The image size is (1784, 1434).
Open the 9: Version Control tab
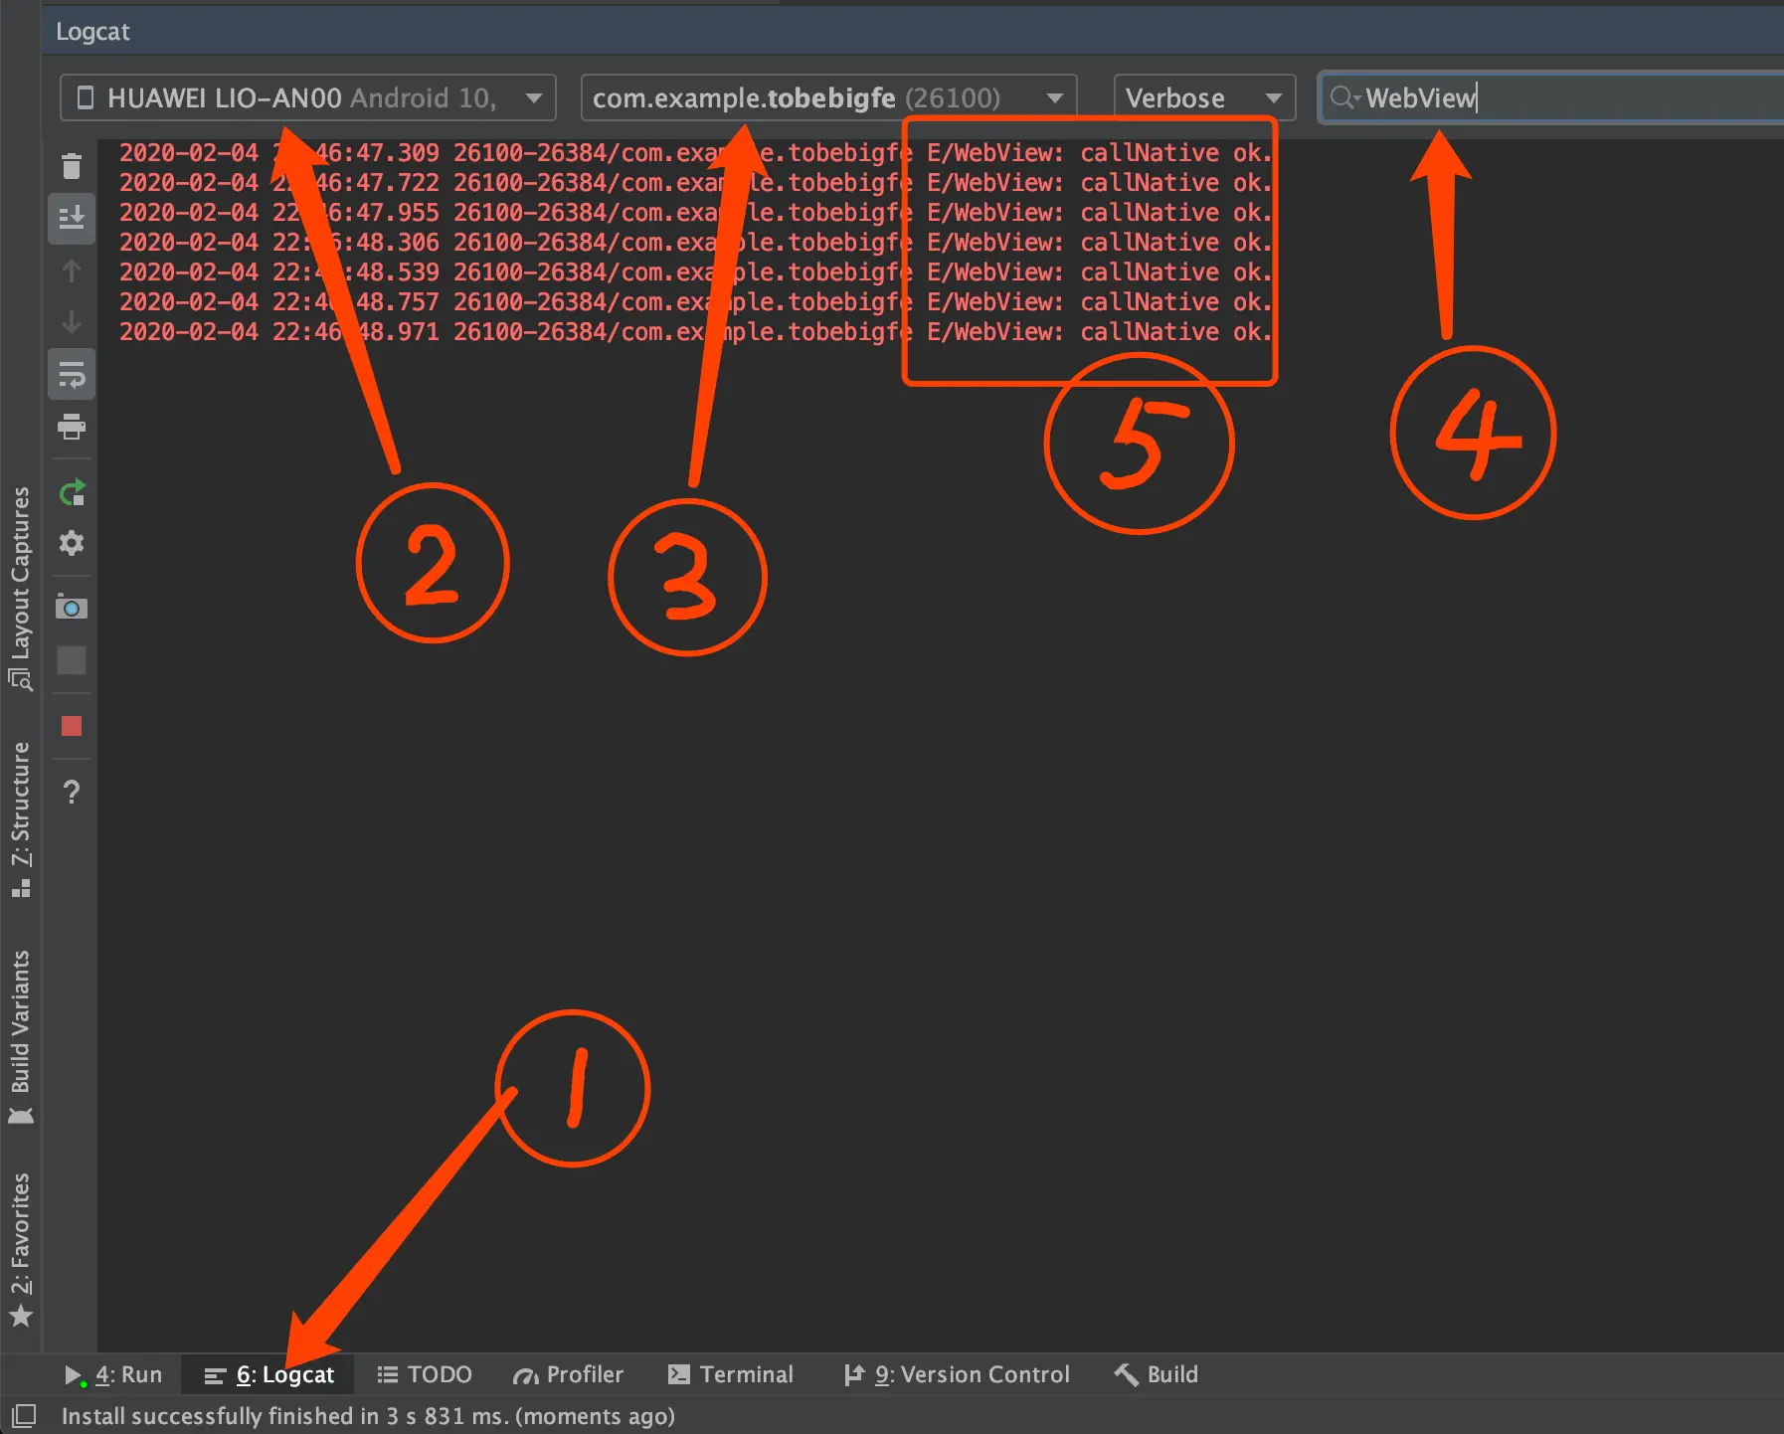957,1374
